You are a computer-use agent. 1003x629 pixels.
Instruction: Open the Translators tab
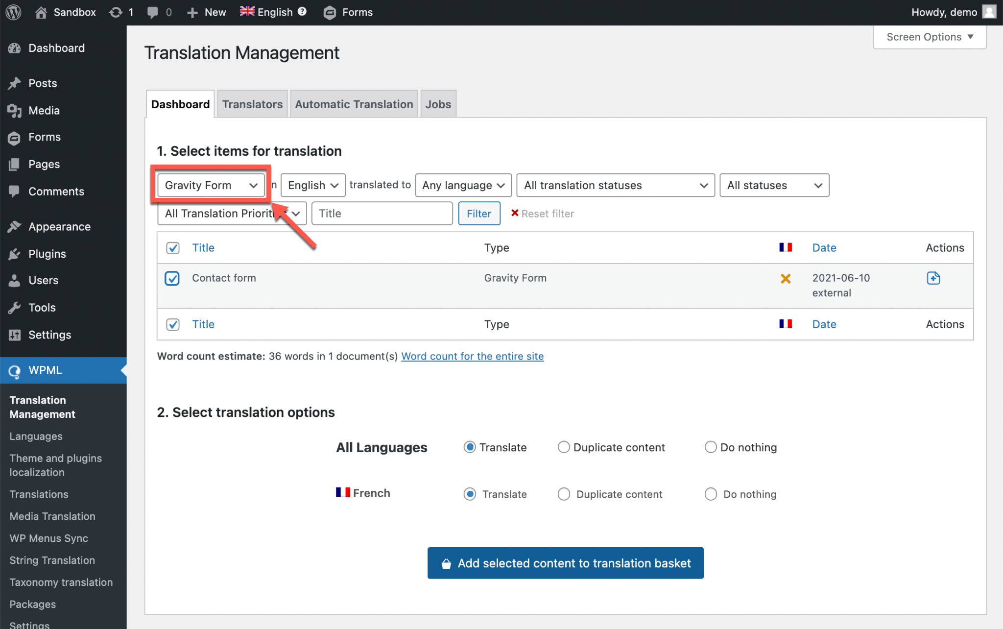click(252, 104)
